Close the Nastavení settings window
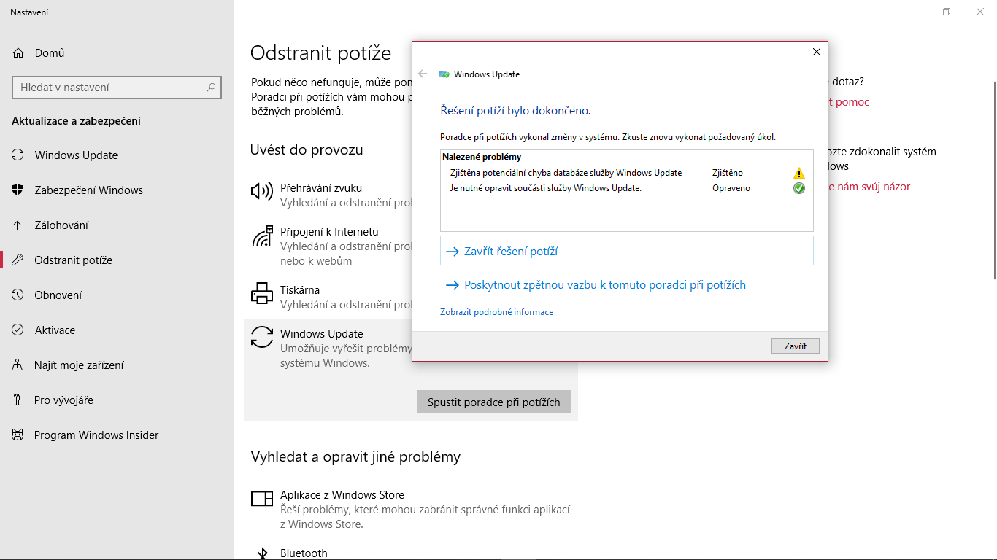This screenshot has width=997, height=560. [x=980, y=12]
